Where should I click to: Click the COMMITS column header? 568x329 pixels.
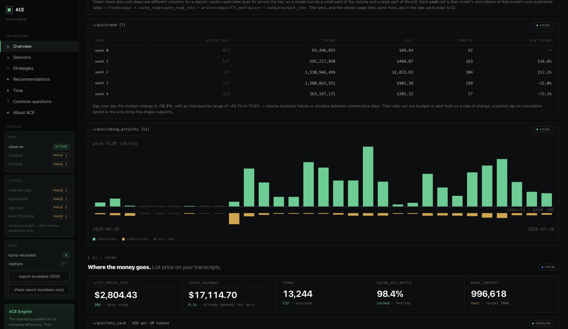click(x=465, y=40)
